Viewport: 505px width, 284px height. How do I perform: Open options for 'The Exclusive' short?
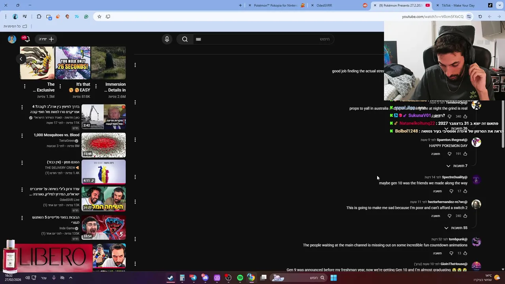[x=24, y=86]
